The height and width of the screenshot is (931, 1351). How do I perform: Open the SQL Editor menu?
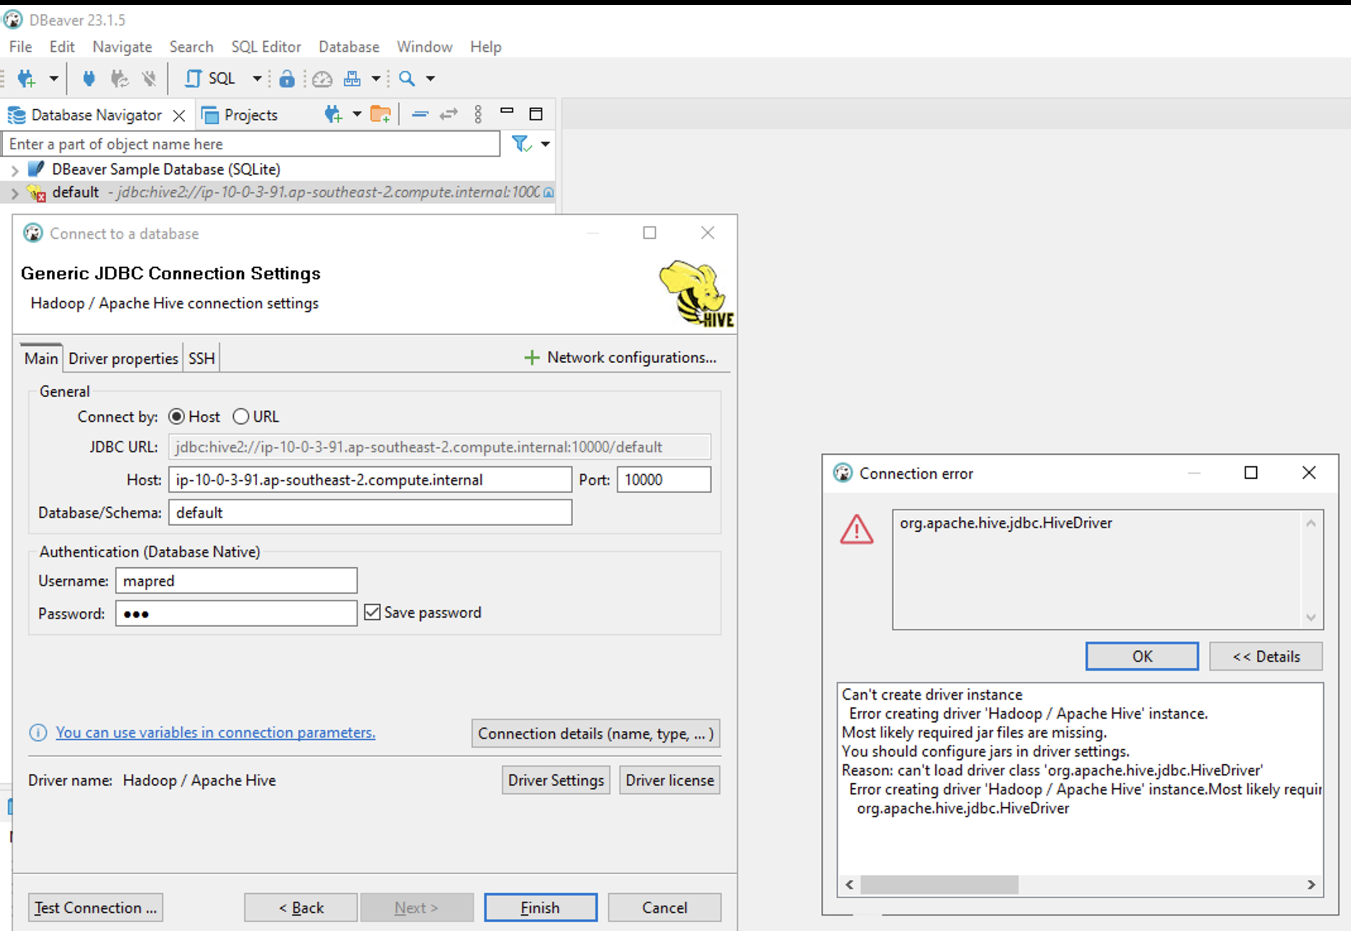(x=265, y=47)
